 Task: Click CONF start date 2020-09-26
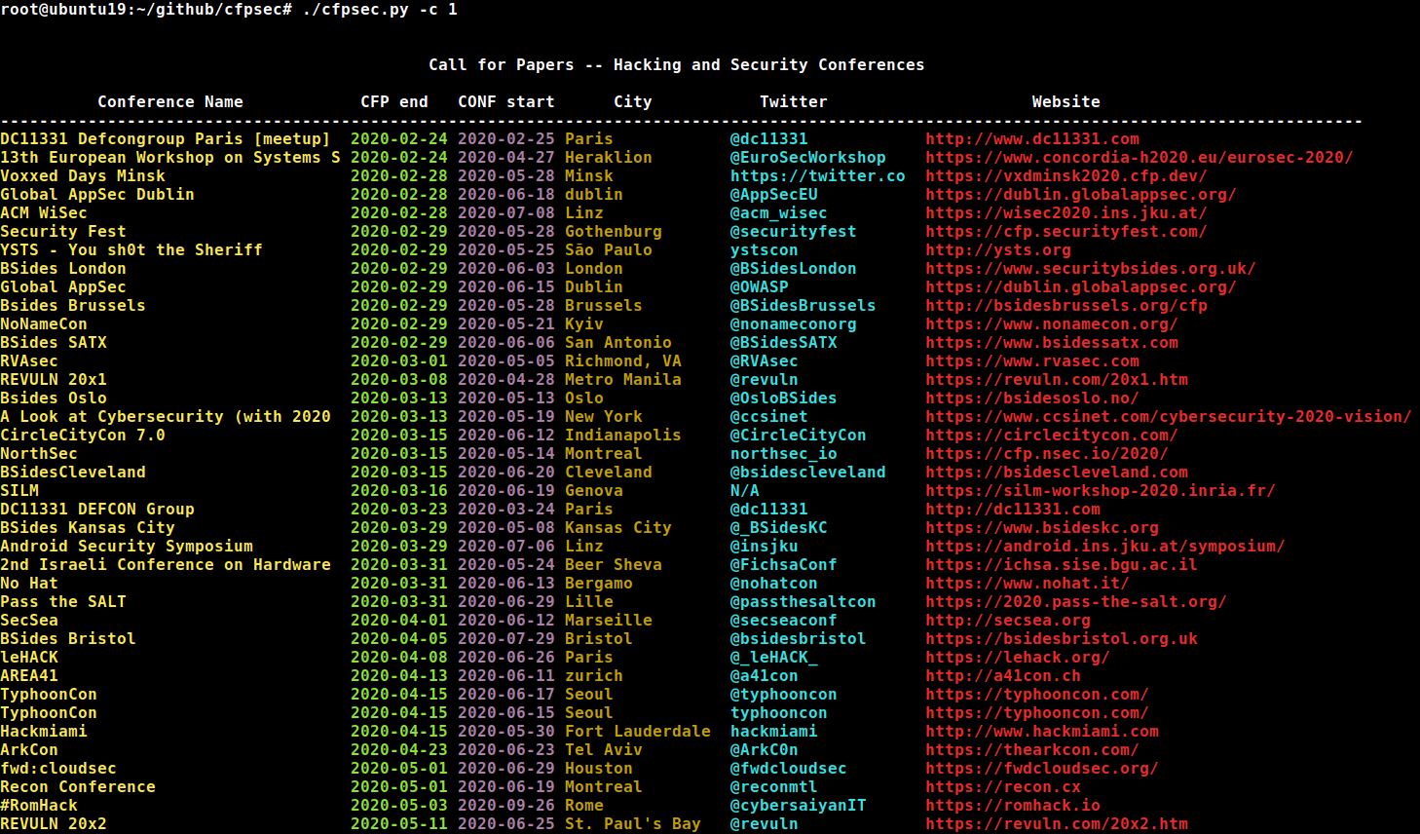coord(506,805)
